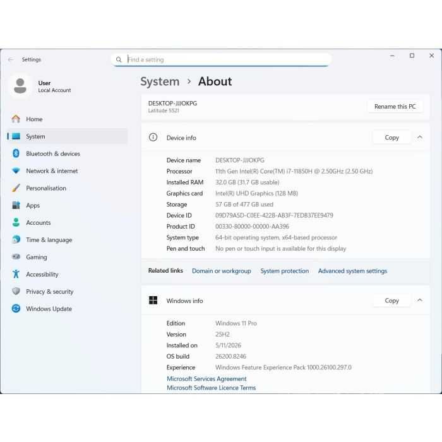Open Domain or workgroup link

coord(221,271)
